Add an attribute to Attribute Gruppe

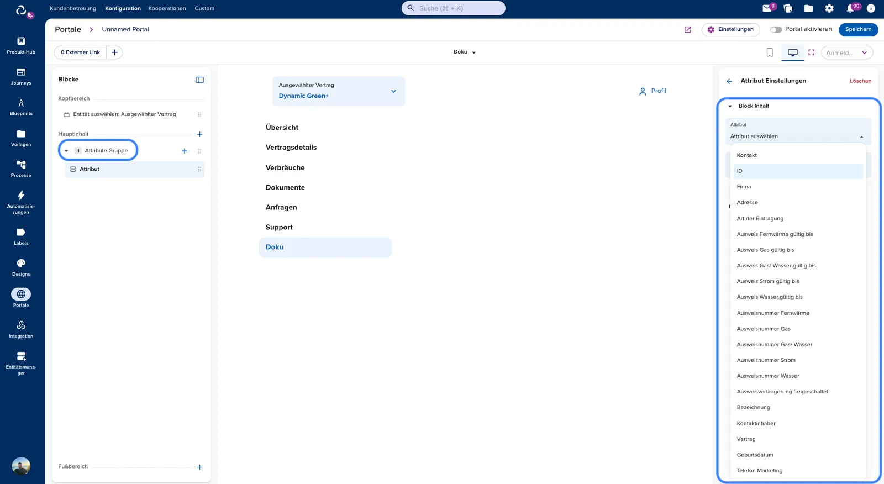(185, 151)
